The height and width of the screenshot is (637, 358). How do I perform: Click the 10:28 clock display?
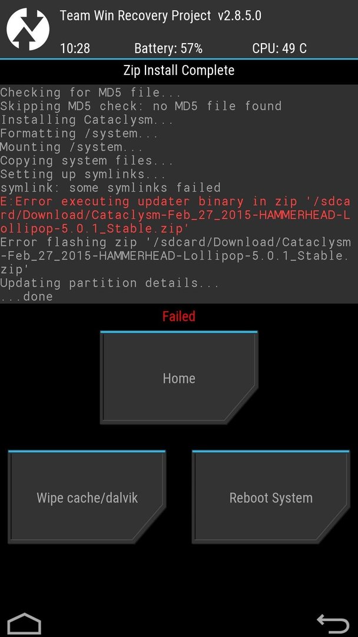[x=75, y=48]
